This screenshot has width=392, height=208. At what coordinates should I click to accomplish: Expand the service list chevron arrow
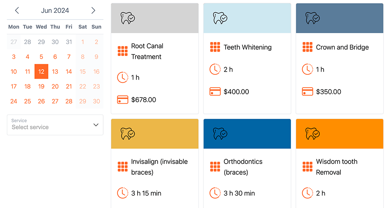pyautogui.click(x=96, y=125)
